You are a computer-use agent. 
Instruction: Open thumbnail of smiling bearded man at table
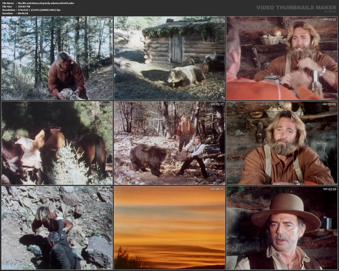(282, 58)
